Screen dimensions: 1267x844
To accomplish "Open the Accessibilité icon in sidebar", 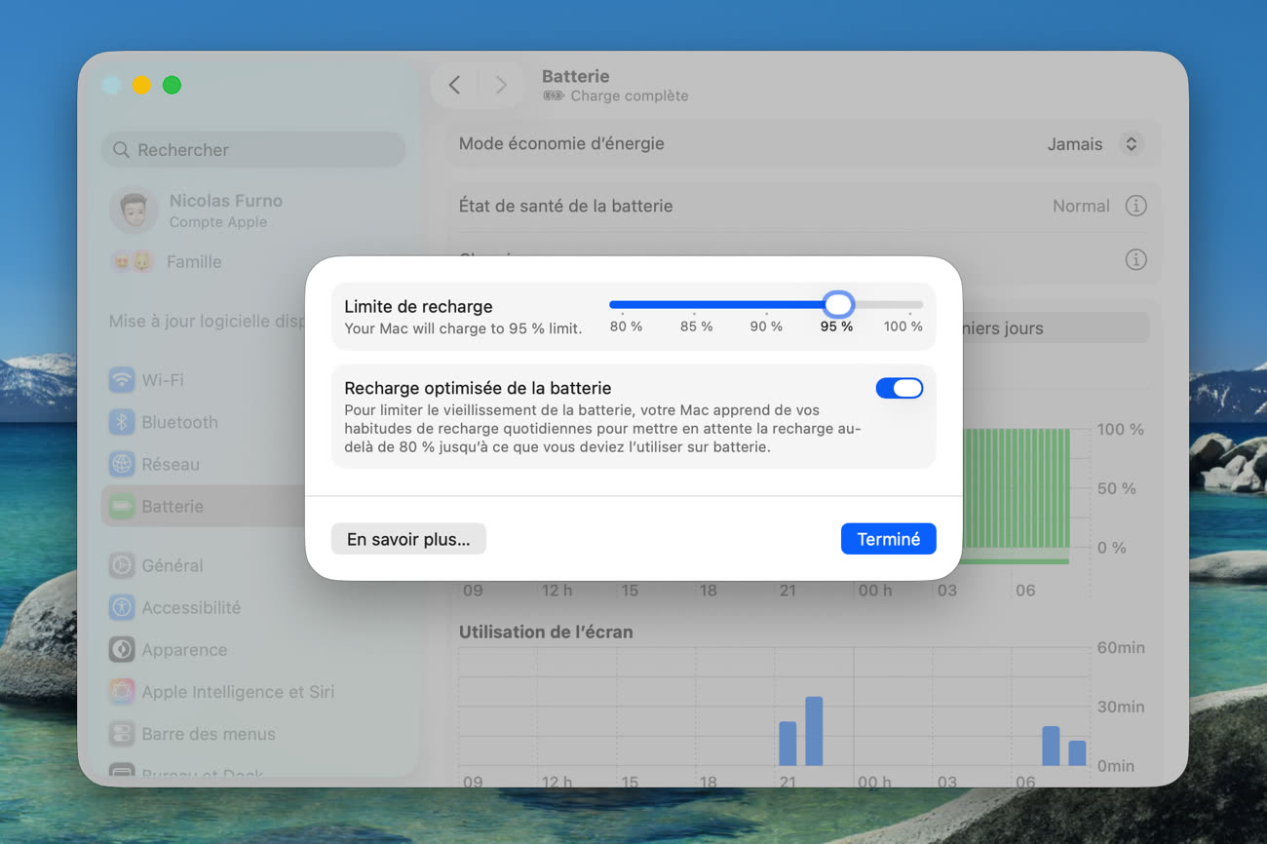I will (122, 607).
